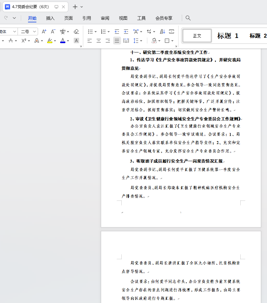Open the 审阅 tab
Screen dimensions: 267x303
[105, 18]
